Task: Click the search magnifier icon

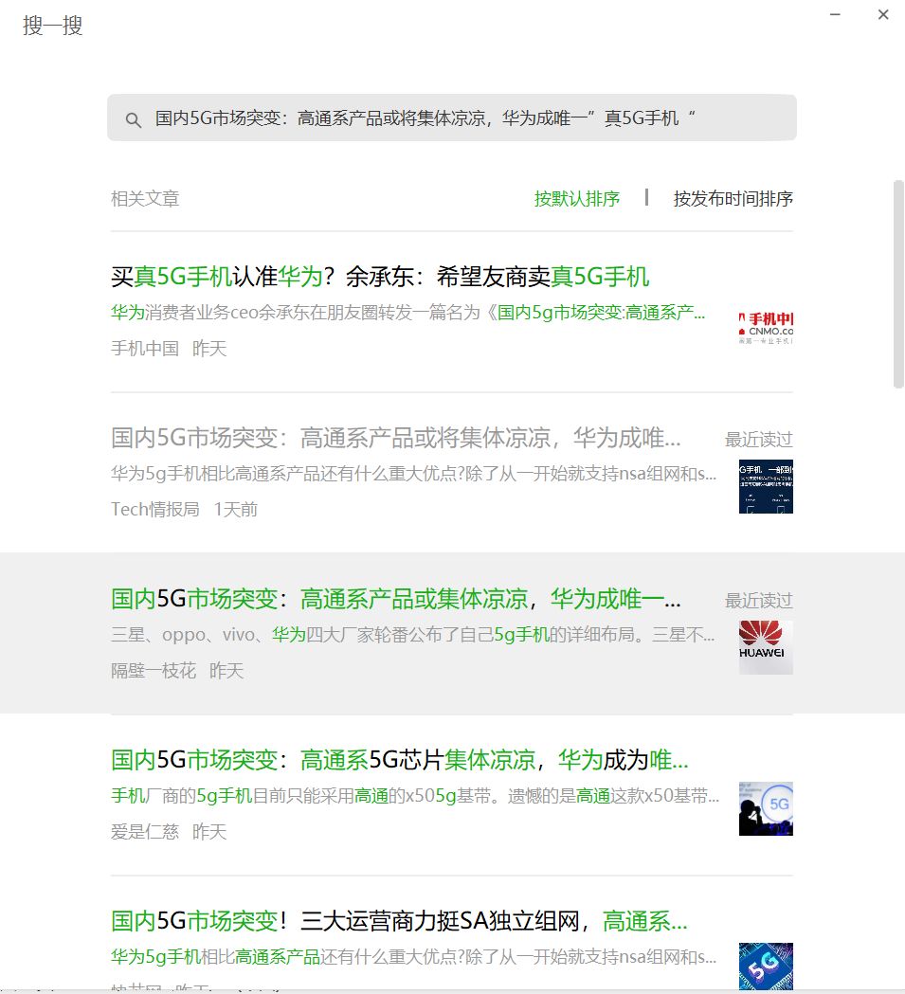Action: coord(134,119)
